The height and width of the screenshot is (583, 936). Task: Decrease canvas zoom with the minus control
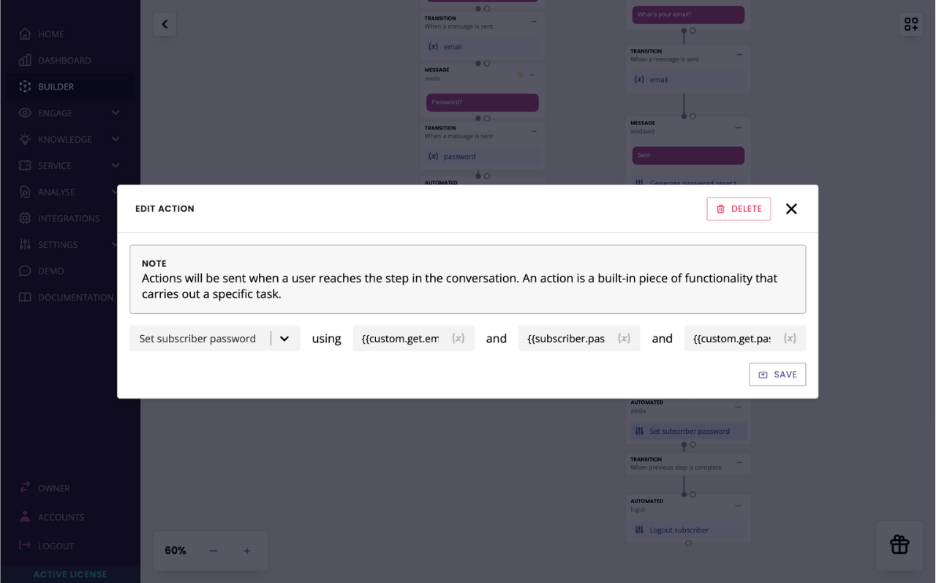213,550
